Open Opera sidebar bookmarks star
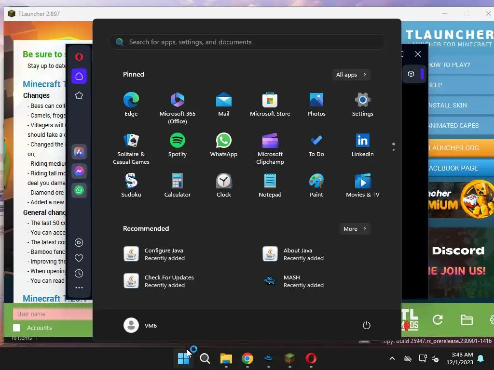The height and width of the screenshot is (370, 494). [79, 95]
